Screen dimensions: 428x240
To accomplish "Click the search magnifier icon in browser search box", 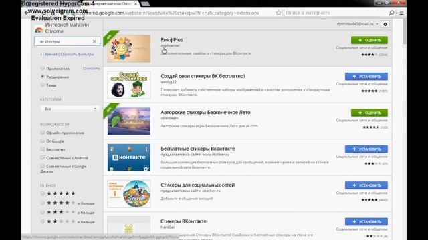I will 391,13.
